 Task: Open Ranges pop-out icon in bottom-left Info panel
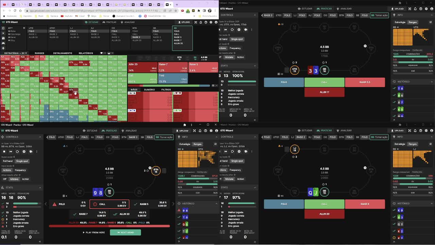point(215,144)
